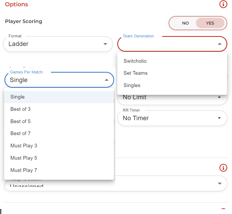Pick Singles in Team Generation list
The height and width of the screenshot is (214, 232).
click(132, 85)
